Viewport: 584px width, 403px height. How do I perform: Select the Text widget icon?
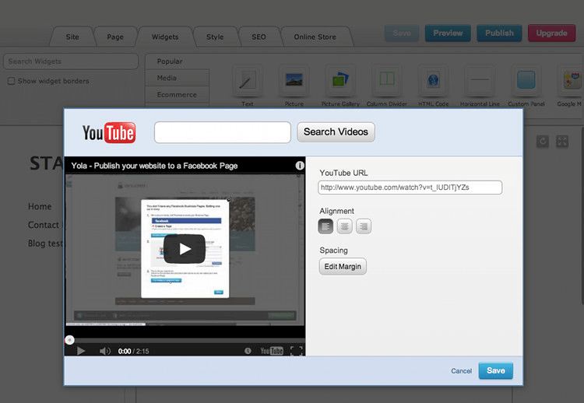[248, 80]
